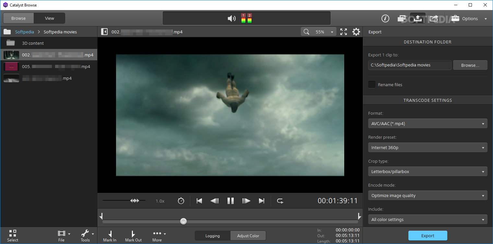
Task: Open the Render preset dropdown
Action: [428, 147]
